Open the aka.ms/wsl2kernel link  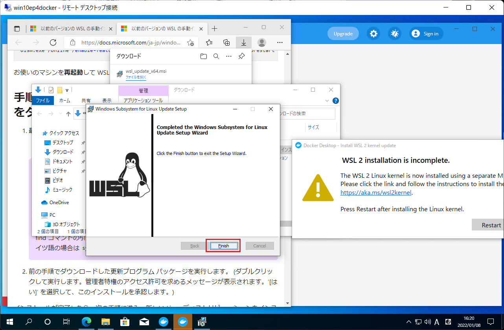point(375,192)
